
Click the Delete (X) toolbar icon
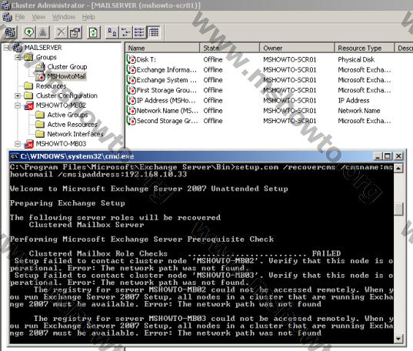pyautogui.click(x=61, y=32)
